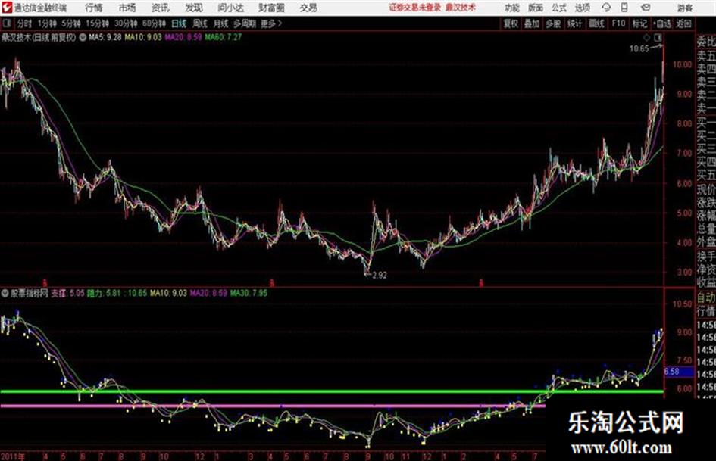The height and width of the screenshot is (461, 716).
Task: Switch to the 60分钟 period tab
Action: [154, 23]
